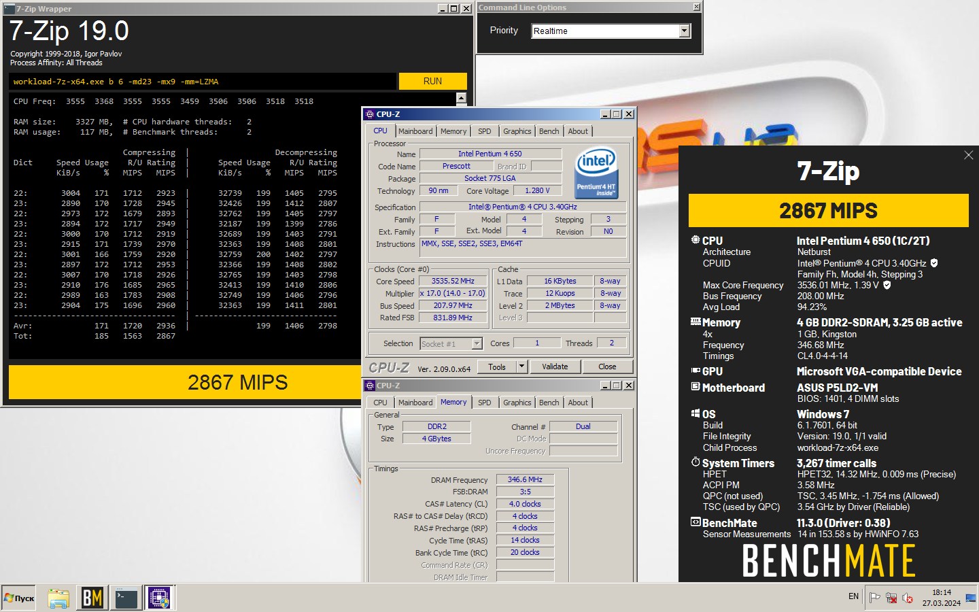Click the Rated FSB value 831.89 MHz
Image resolution: width=979 pixels, height=612 pixels.
tap(453, 318)
